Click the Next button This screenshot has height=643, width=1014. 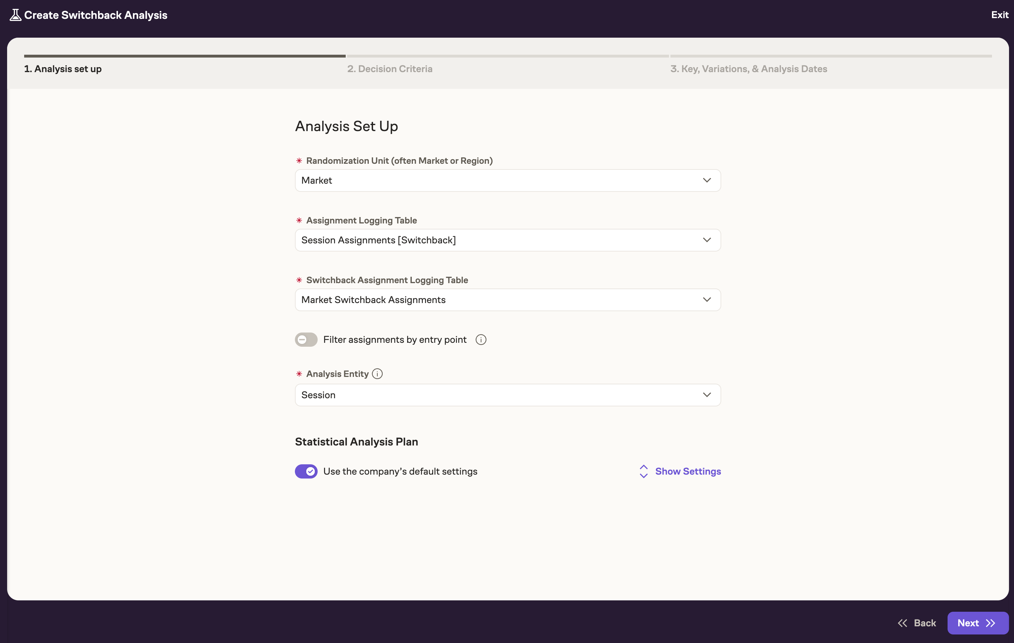[977, 623]
